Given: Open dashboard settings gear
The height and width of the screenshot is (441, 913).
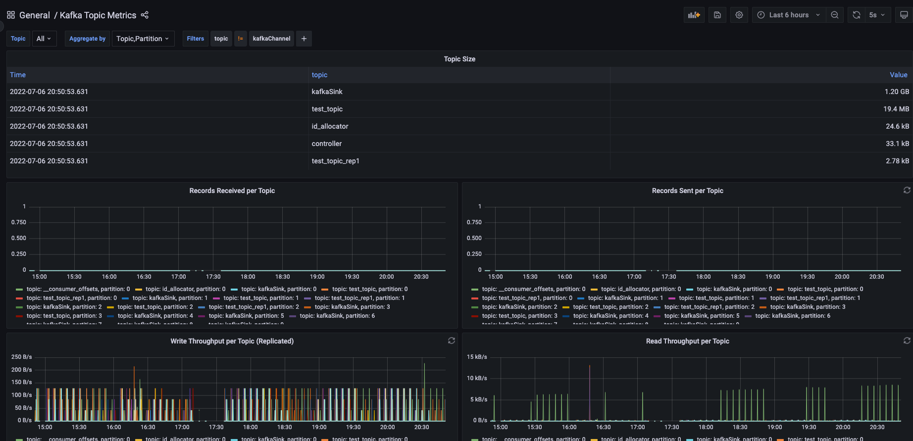Looking at the screenshot, I should tap(739, 15).
